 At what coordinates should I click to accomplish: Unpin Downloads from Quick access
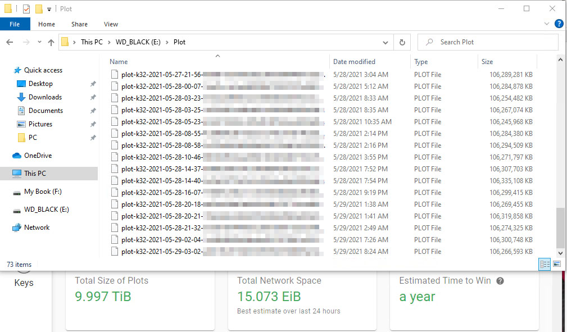[93, 97]
